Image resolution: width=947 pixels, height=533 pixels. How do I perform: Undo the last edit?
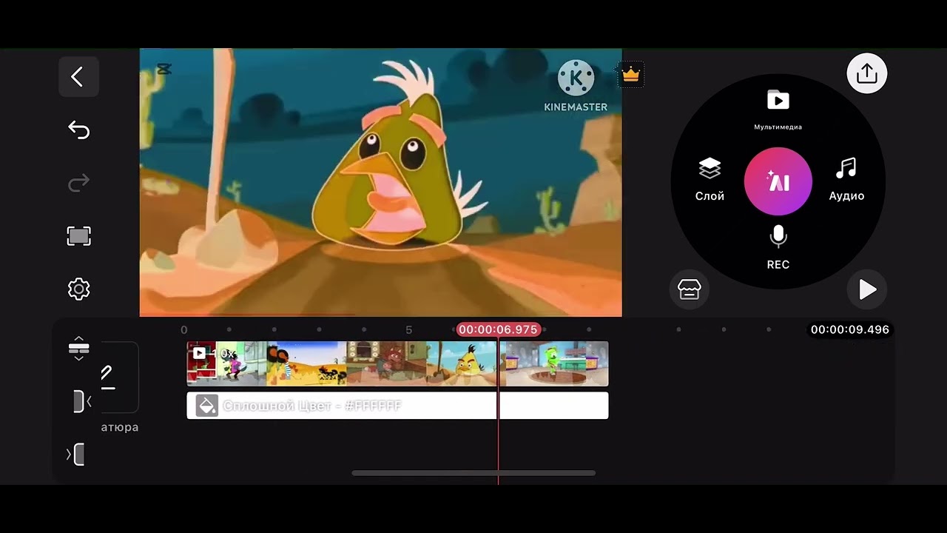(78, 130)
